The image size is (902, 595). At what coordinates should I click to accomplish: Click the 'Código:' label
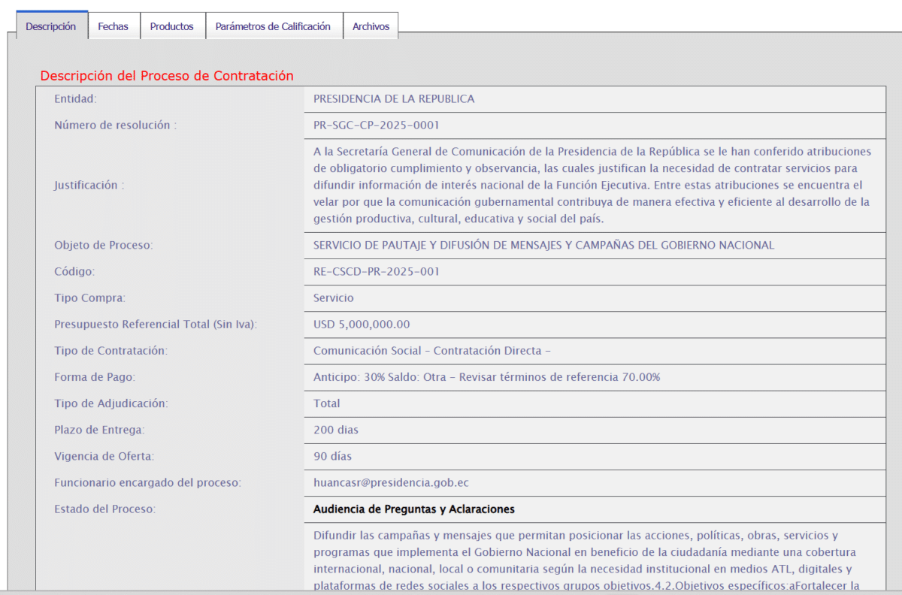coord(74,272)
